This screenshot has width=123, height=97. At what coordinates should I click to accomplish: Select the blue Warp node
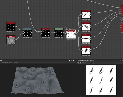(x=28, y=32)
